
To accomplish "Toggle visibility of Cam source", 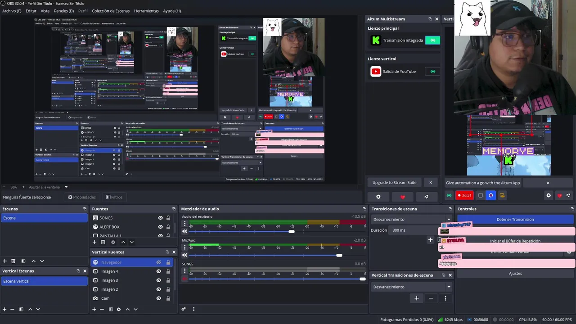I will click(x=159, y=298).
